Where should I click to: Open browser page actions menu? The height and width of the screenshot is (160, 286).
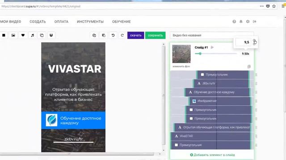pos(262,6)
